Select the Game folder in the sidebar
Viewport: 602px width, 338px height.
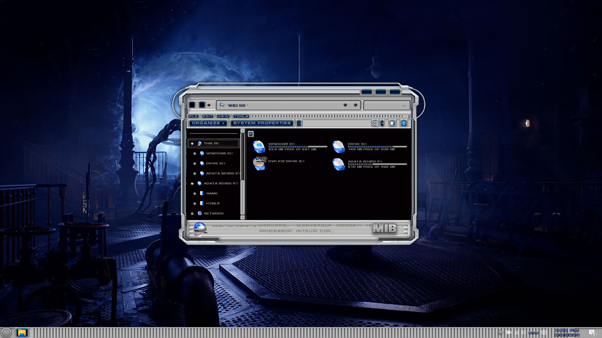tap(212, 193)
